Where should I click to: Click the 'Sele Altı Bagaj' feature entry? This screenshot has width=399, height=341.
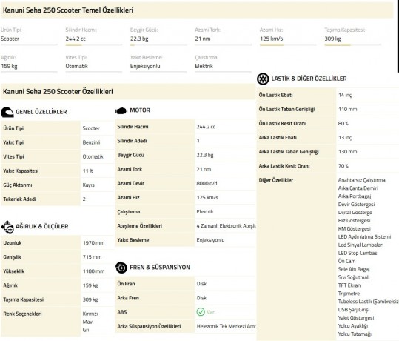pos(354,269)
